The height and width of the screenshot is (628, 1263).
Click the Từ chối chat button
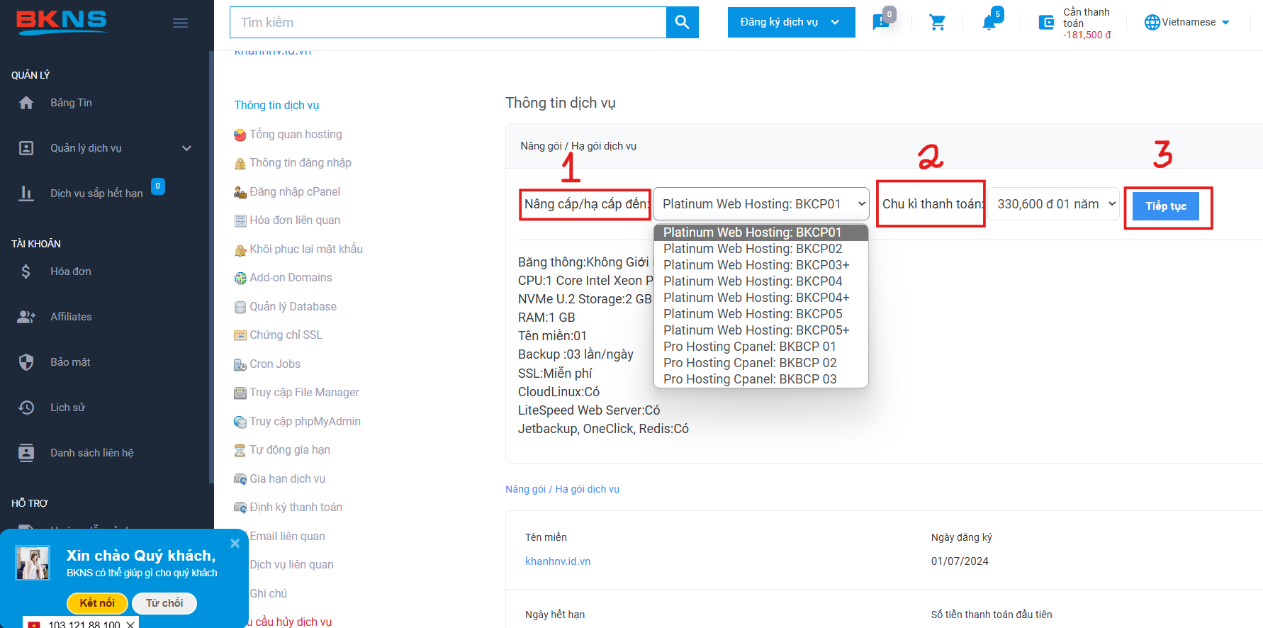click(x=164, y=603)
